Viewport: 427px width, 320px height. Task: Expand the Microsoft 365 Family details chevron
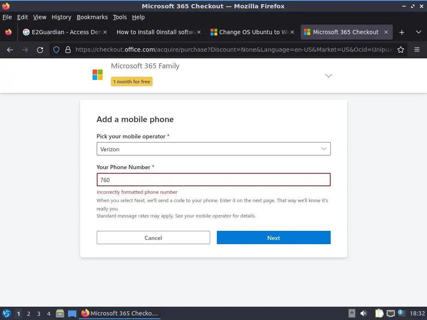pos(329,76)
